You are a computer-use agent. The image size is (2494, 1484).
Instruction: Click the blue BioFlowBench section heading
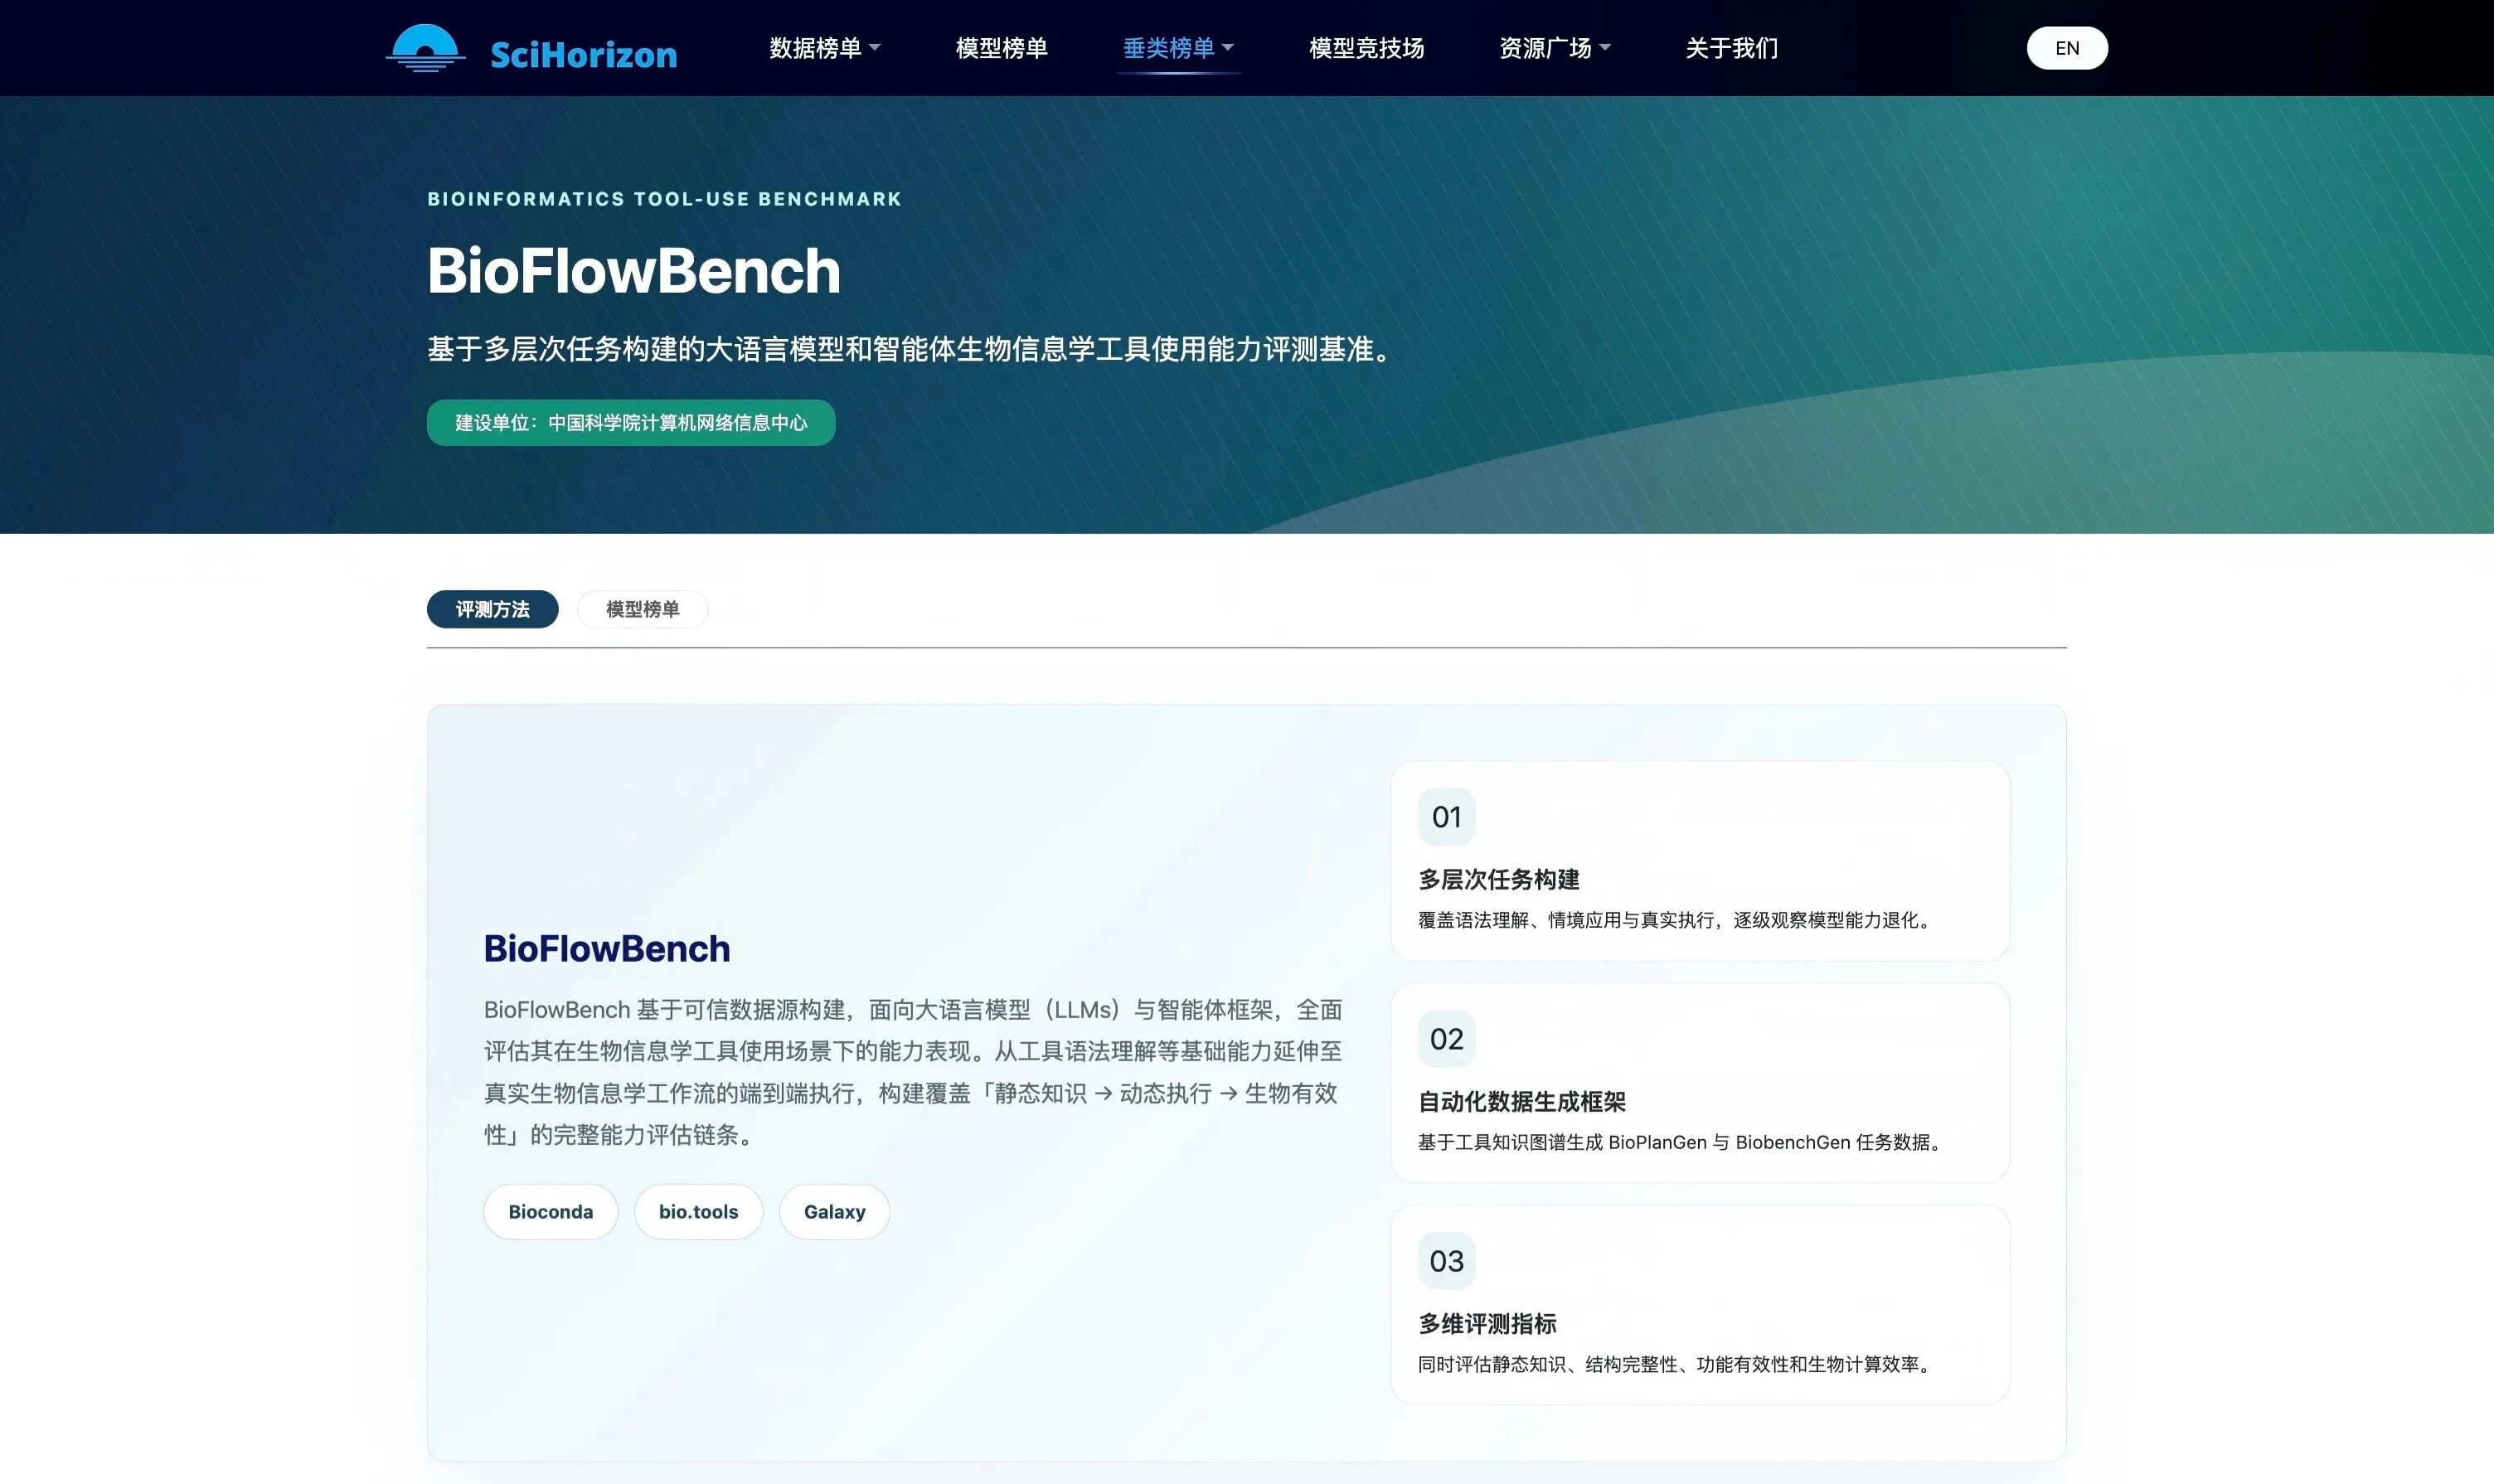pyautogui.click(x=607, y=949)
